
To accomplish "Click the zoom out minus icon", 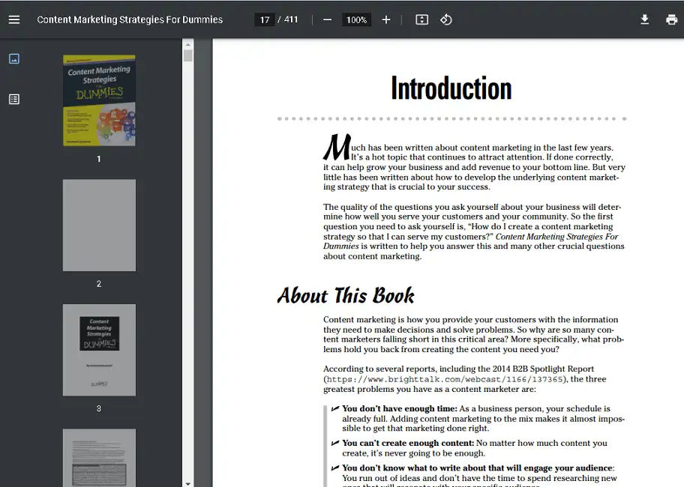I will (x=327, y=19).
